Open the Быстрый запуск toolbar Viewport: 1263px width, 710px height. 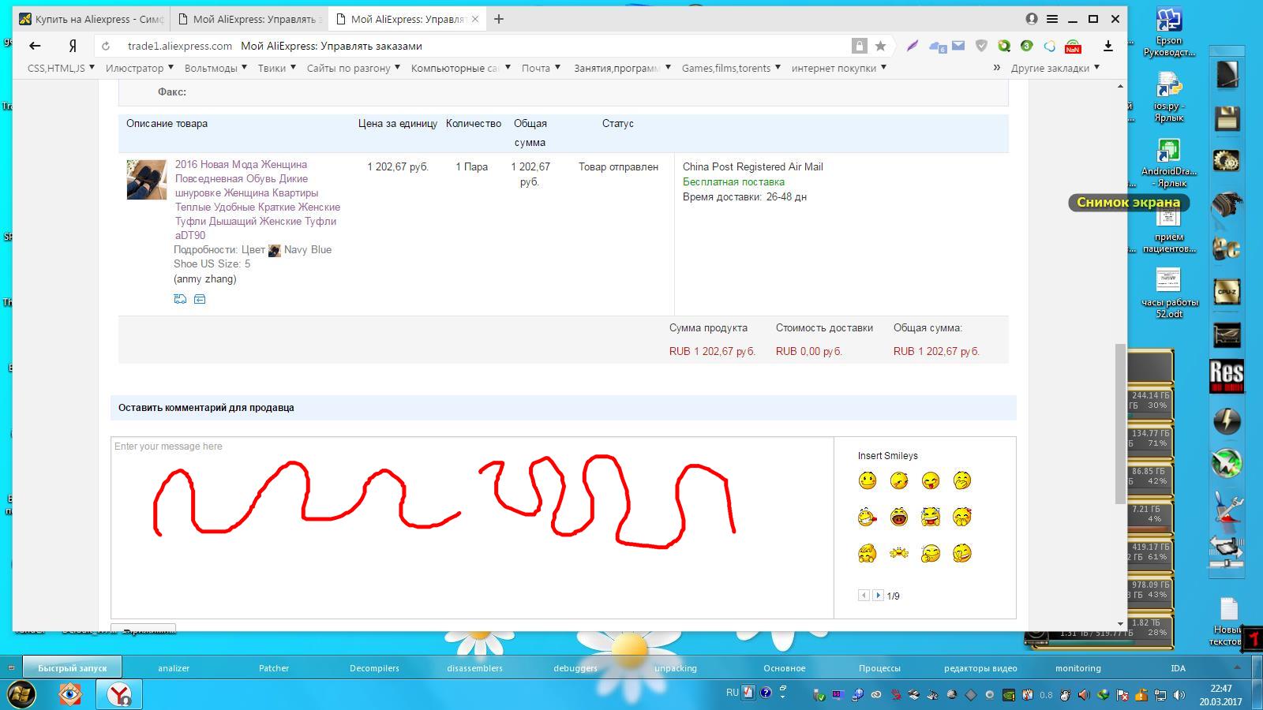pos(72,668)
